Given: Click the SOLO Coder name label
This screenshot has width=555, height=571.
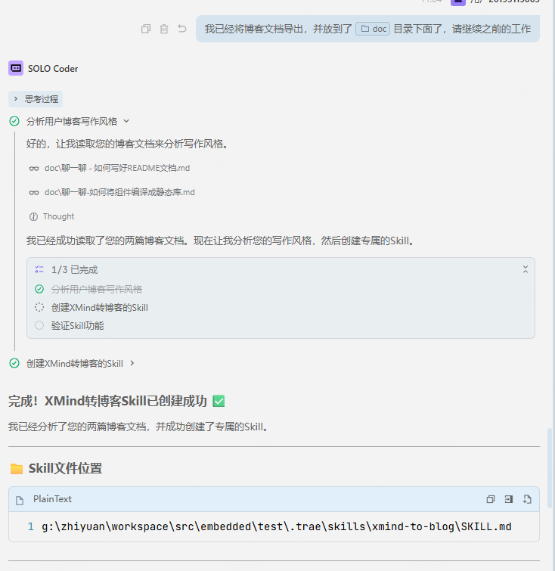Looking at the screenshot, I should coord(53,69).
